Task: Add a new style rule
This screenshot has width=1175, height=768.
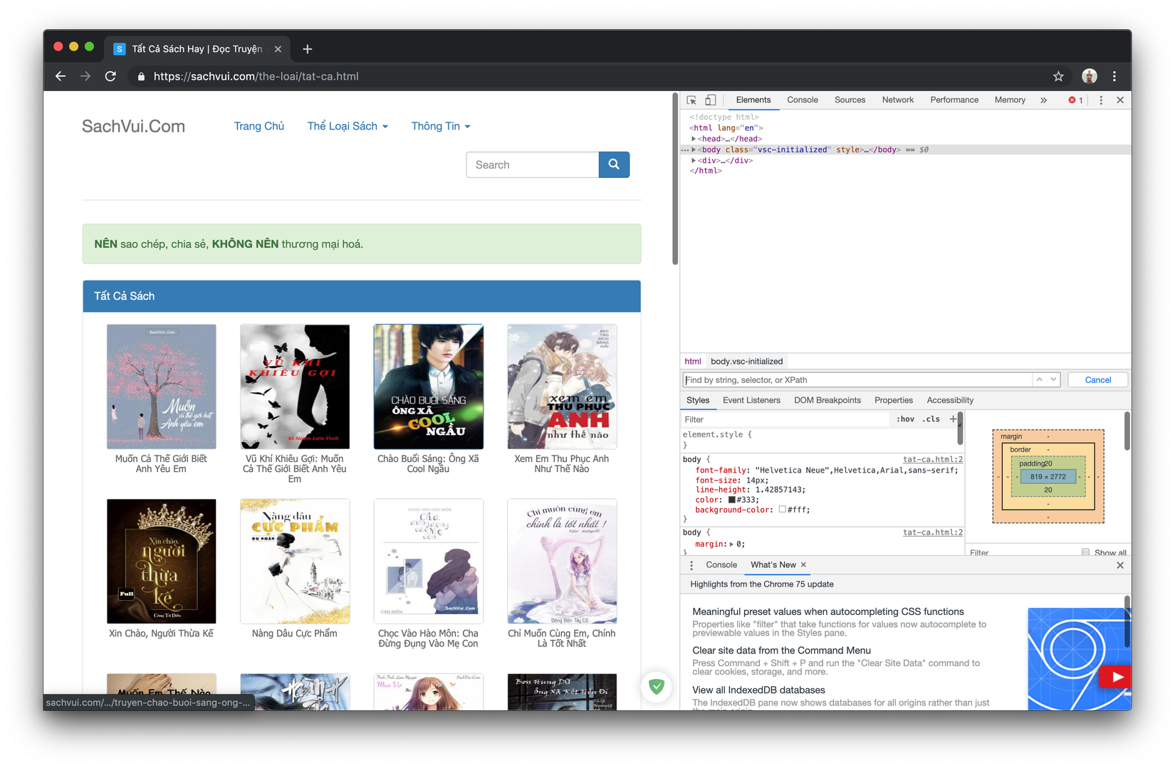Action: [953, 419]
